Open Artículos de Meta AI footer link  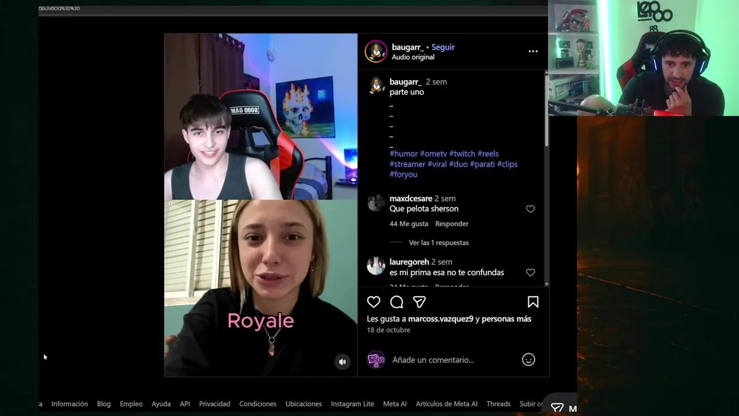point(447,404)
